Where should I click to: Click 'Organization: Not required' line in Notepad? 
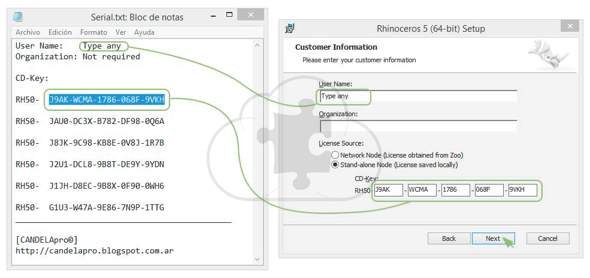[x=78, y=57]
